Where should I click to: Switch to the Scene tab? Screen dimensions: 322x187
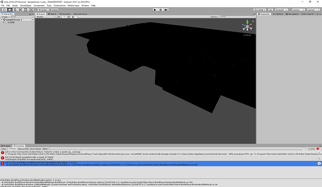click(x=41, y=14)
